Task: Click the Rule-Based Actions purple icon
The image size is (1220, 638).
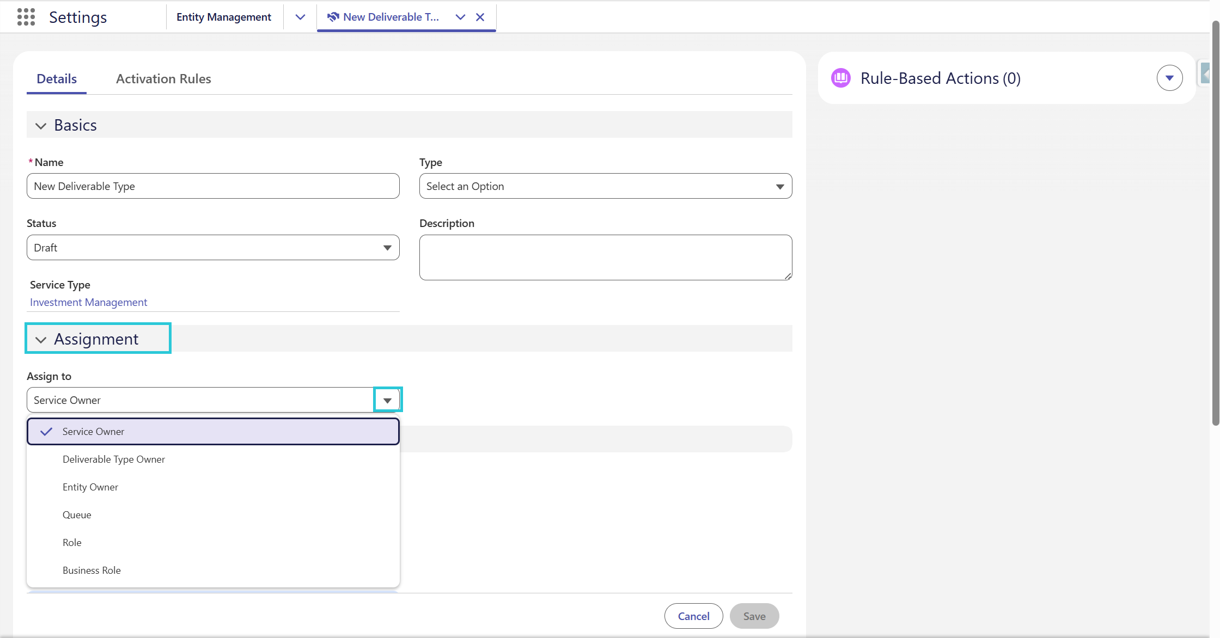Action: (x=841, y=78)
